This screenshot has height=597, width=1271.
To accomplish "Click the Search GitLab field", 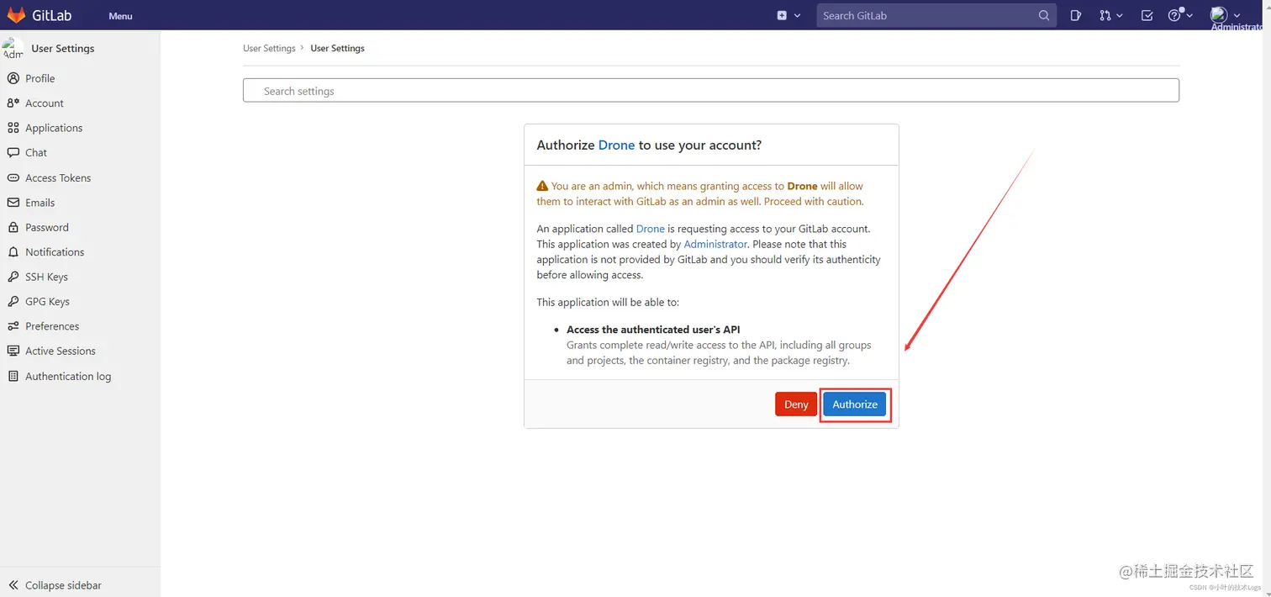I will [936, 15].
